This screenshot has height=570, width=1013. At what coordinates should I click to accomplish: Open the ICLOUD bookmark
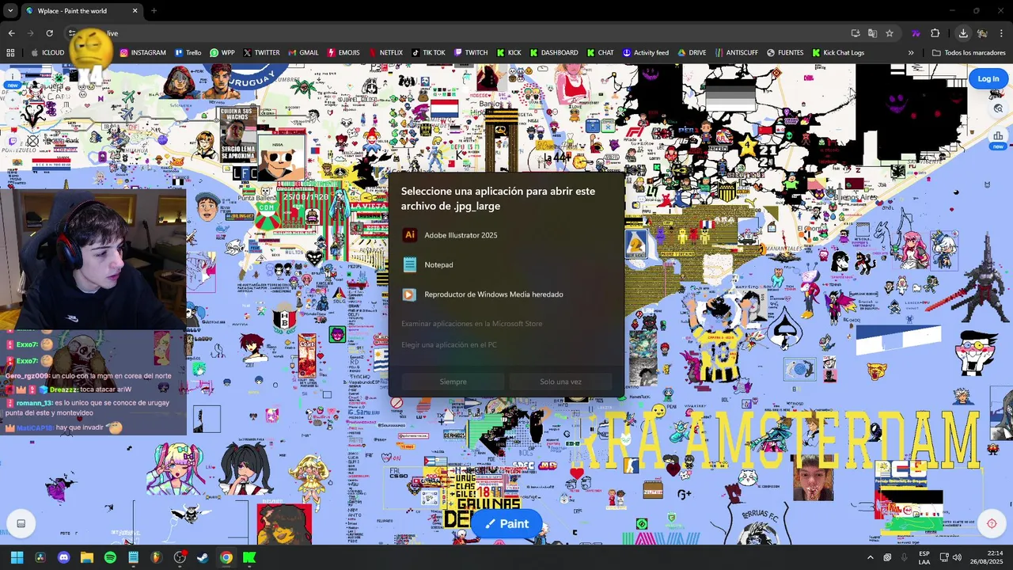pyautogui.click(x=47, y=53)
